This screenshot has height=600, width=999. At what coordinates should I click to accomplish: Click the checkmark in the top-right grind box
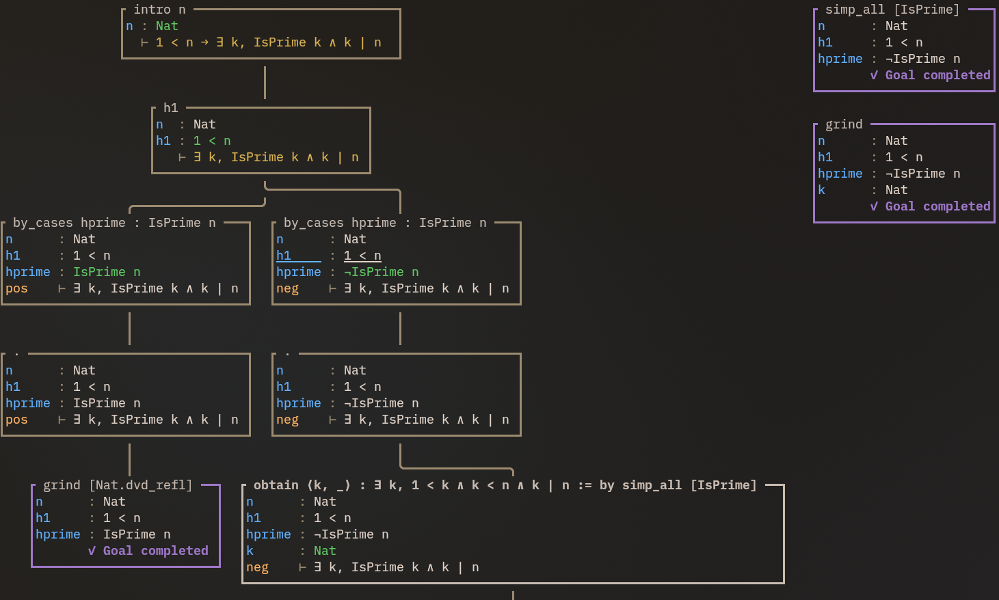coord(874,206)
